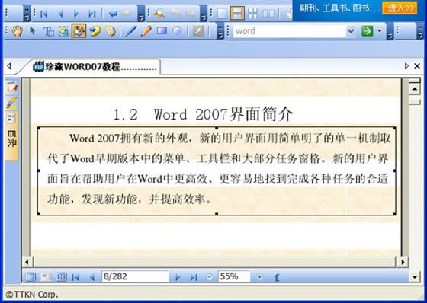Go to next page in top toolbar
The height and width of the screenshot is (303, 427).
[76, 14]
